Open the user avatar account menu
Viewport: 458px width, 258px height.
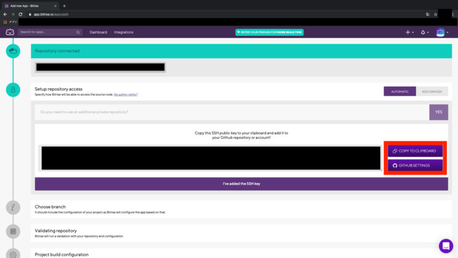coord(442,32)
